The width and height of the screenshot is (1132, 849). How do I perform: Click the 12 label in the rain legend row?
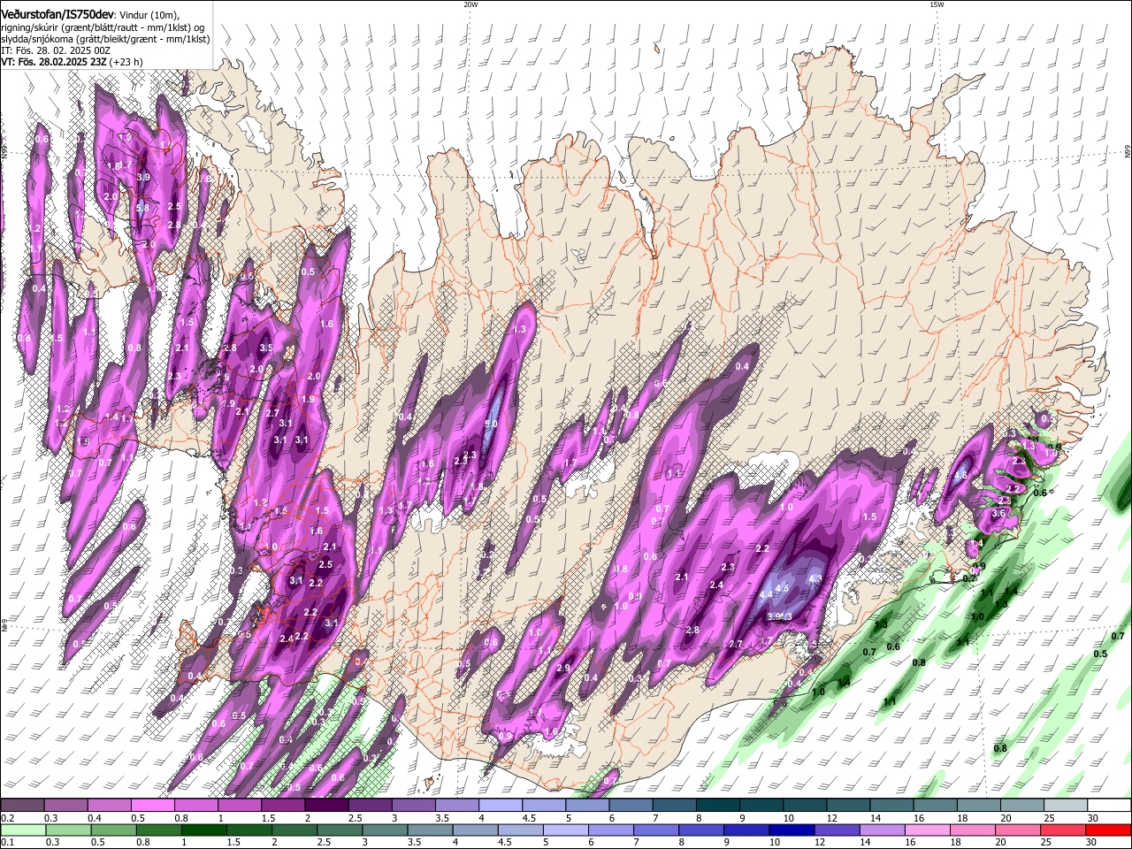click(822, 842)
